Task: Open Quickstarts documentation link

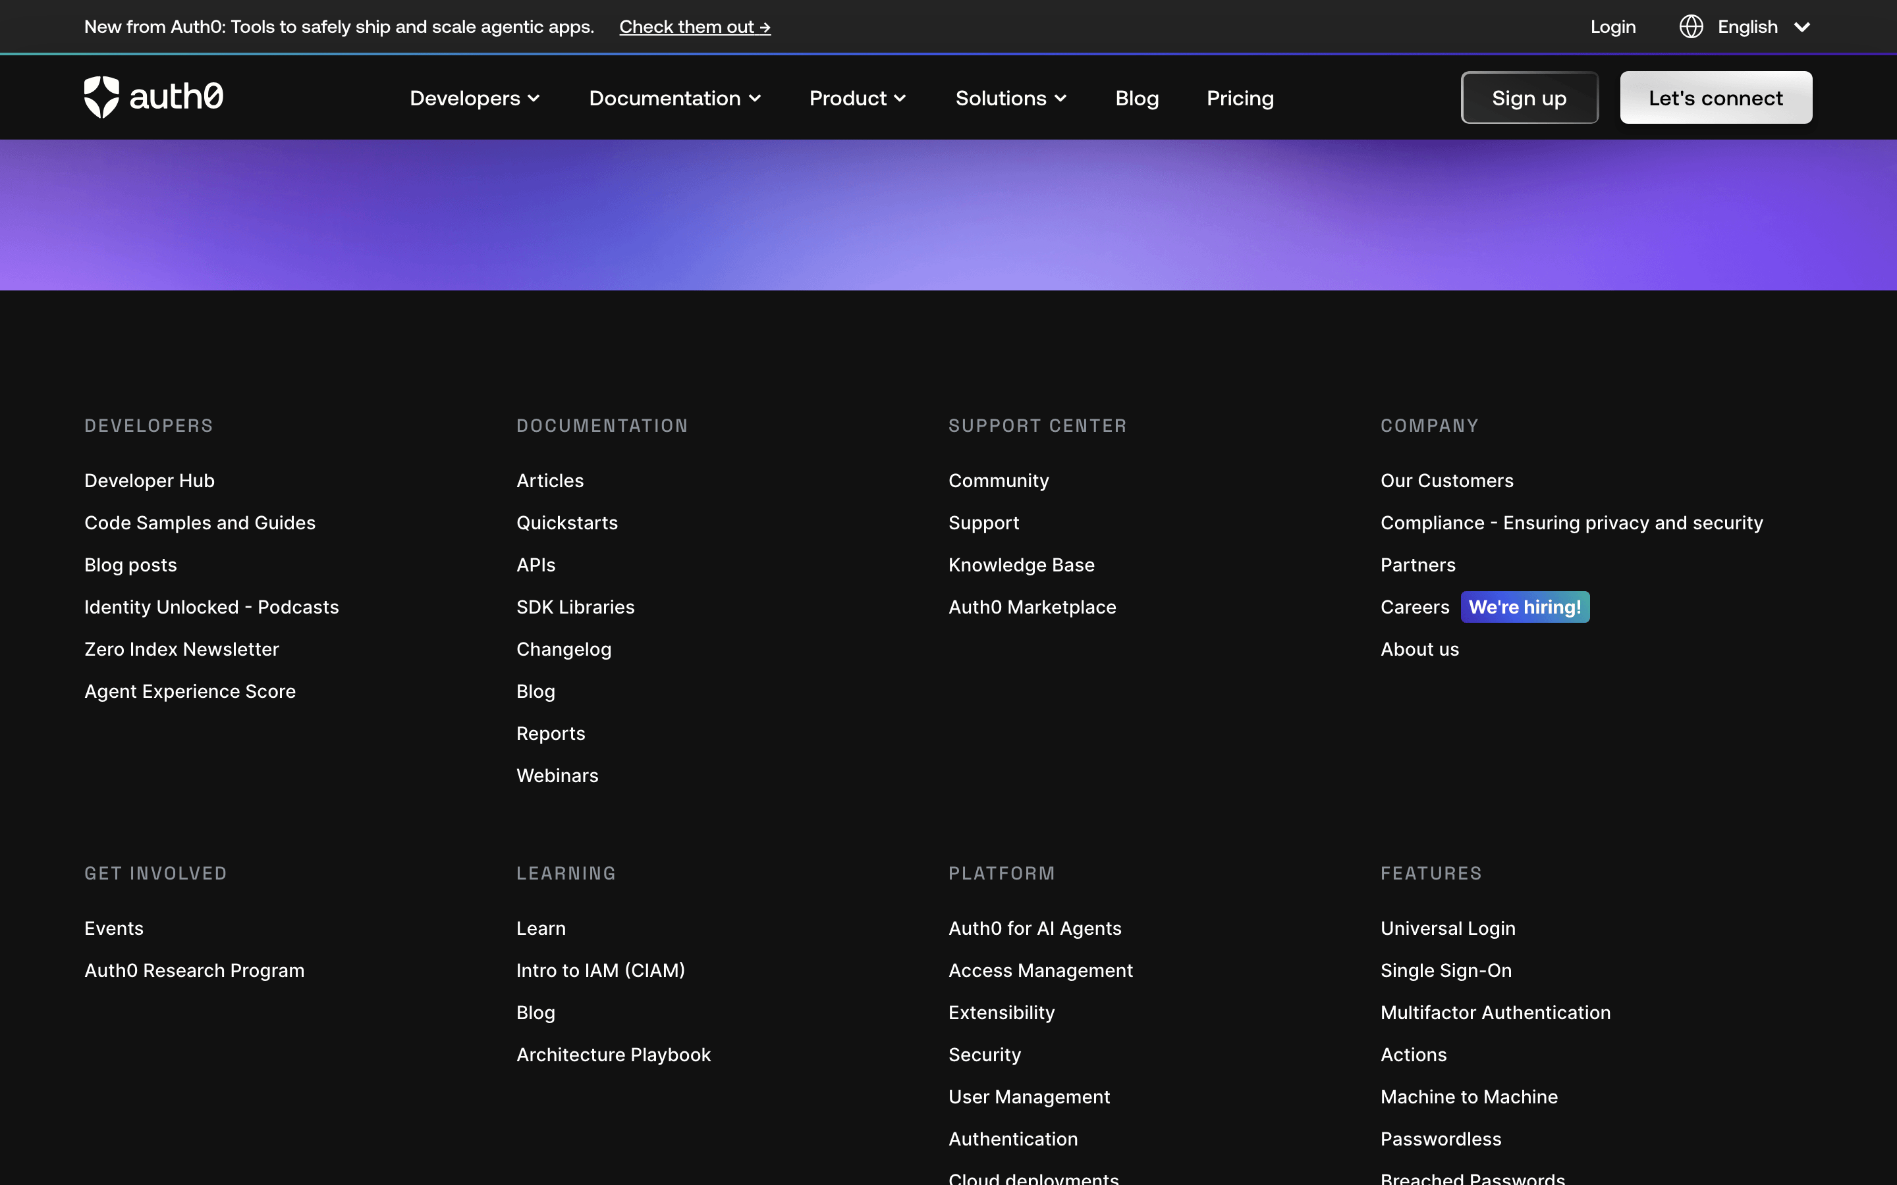Action: [566, 523]
